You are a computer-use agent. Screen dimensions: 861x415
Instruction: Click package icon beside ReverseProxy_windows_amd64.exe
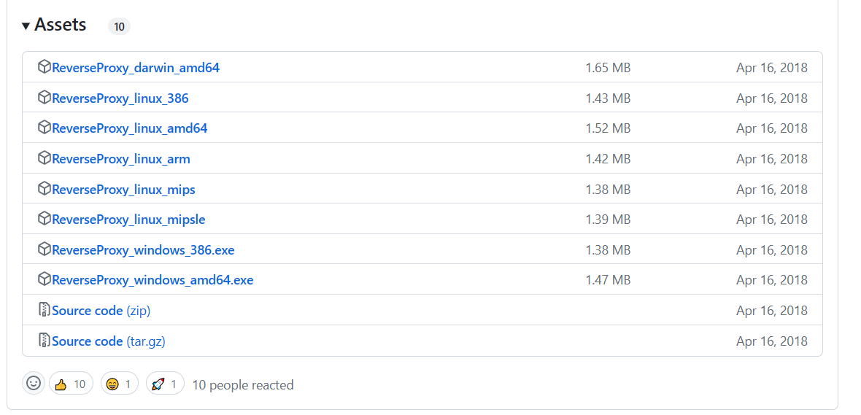[x=45, y=279]
